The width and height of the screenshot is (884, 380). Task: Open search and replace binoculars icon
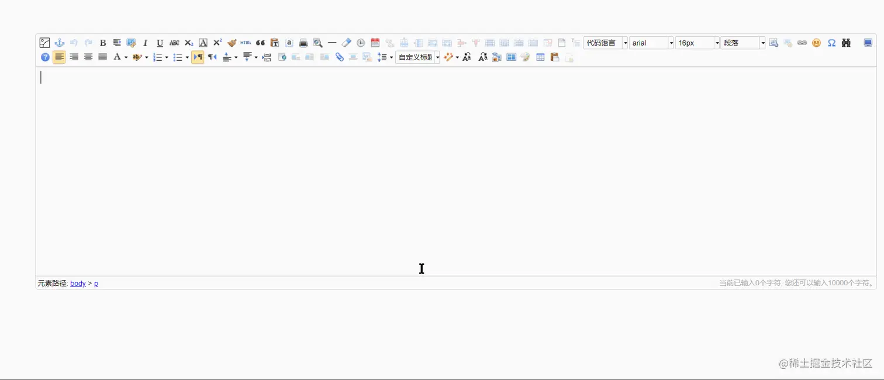point(846,43)
